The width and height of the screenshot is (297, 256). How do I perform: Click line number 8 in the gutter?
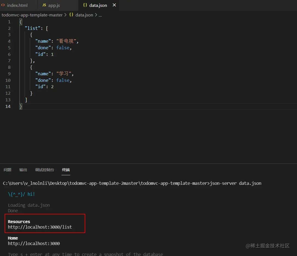pyautogui.click(x=9, y=67)
